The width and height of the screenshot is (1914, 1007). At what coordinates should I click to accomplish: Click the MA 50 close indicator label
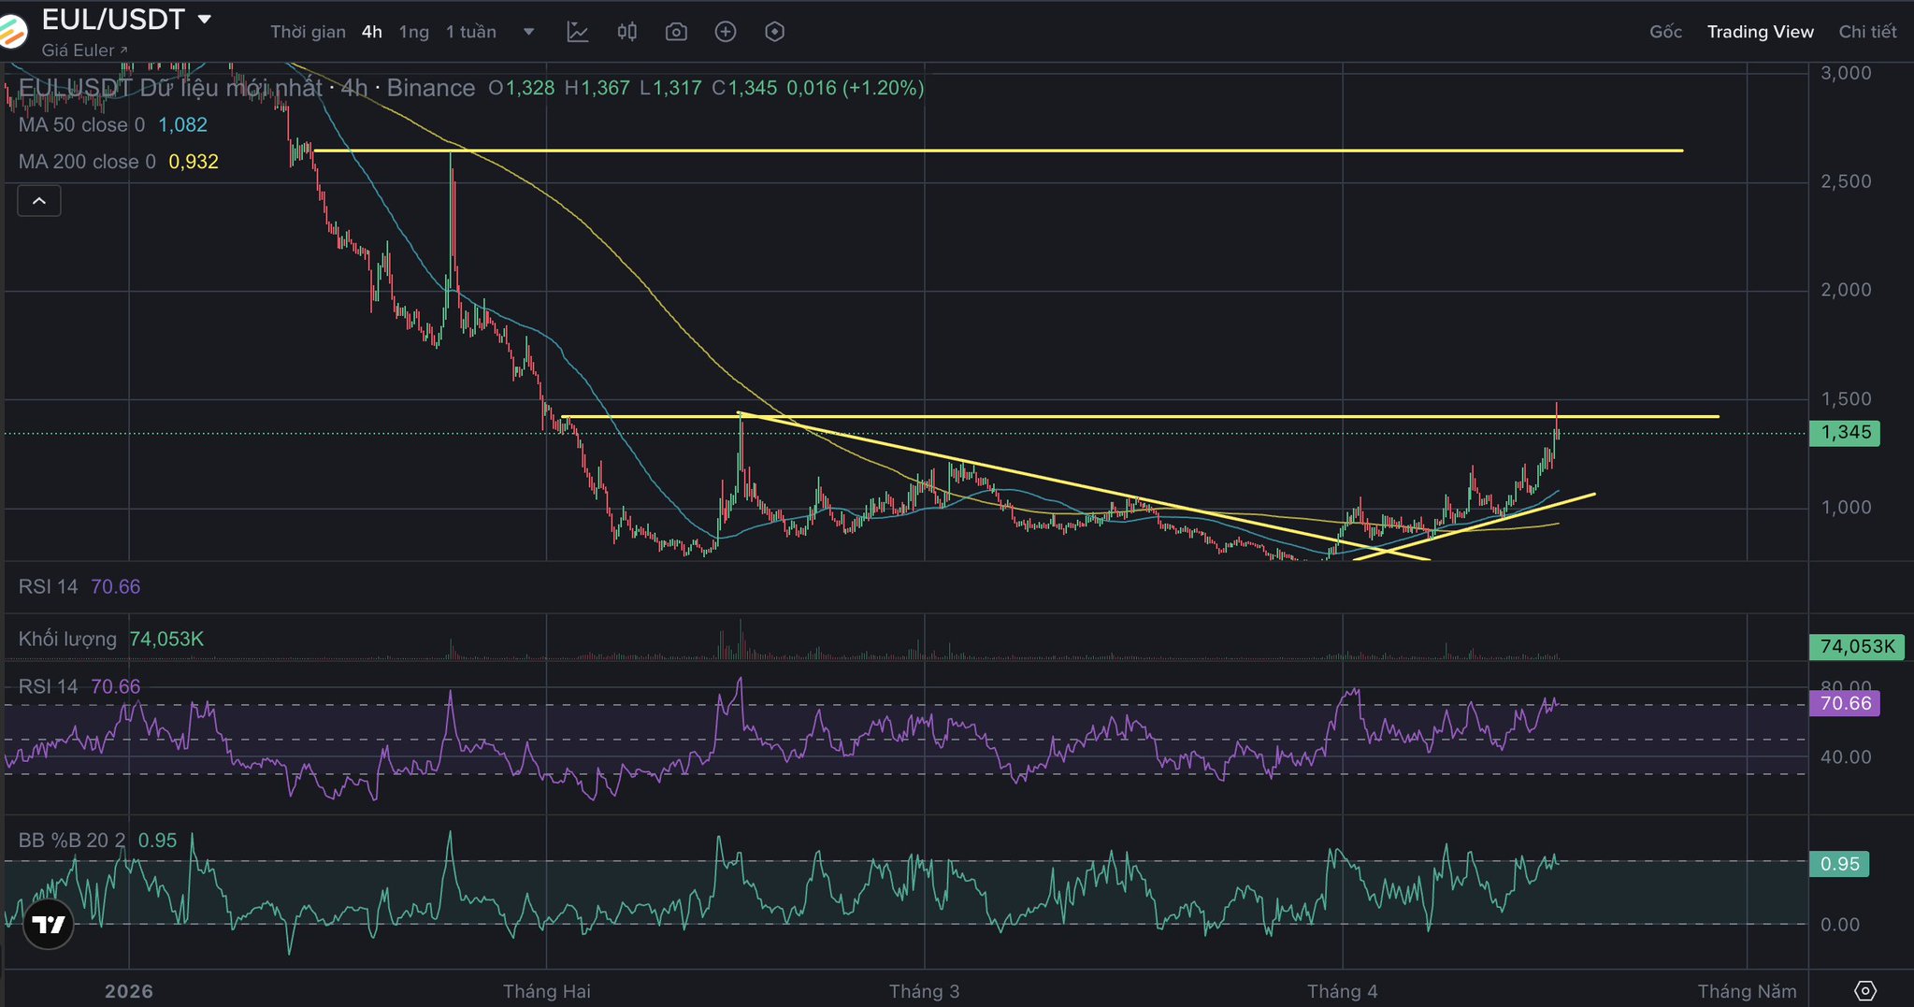pyautogui.click(x=81, y=125)
